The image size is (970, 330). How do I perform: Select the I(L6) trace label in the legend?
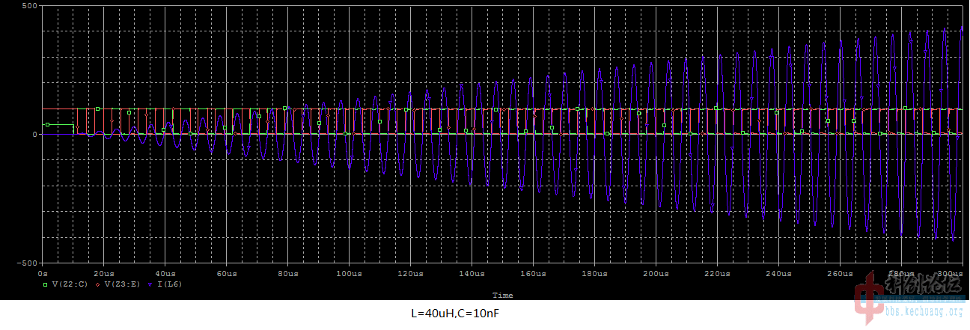pyautogui.click(x=170, y=284)
